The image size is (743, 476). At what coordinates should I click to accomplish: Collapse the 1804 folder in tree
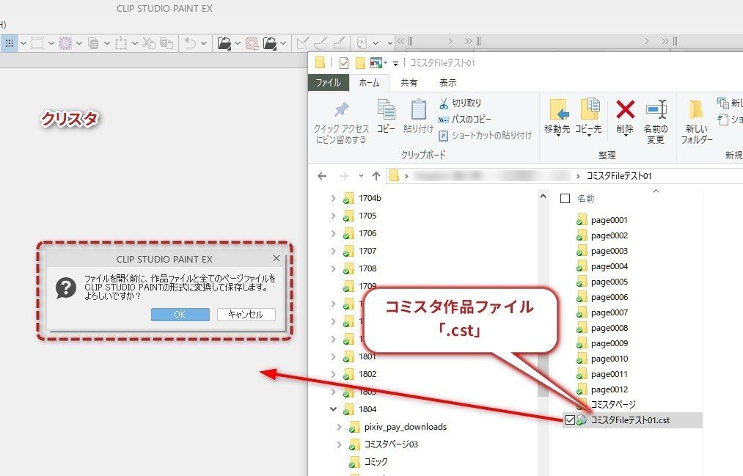point(333,409)
